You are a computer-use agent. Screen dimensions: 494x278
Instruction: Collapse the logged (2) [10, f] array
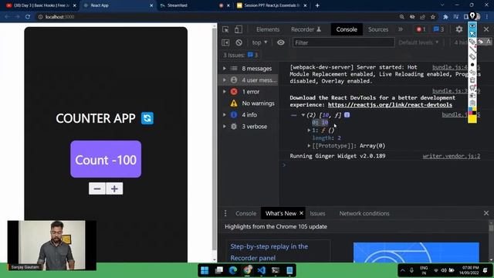tap(303, 115)
